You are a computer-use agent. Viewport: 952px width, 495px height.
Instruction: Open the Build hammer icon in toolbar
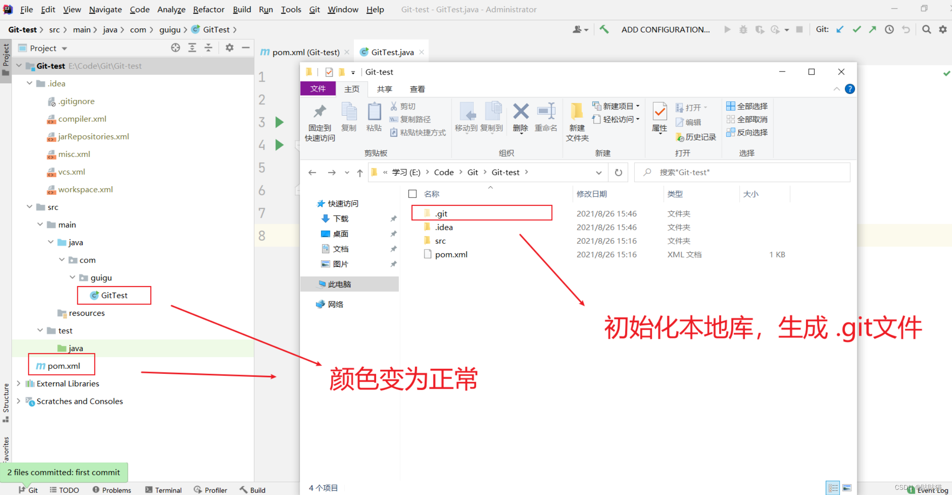coord(605,29)
